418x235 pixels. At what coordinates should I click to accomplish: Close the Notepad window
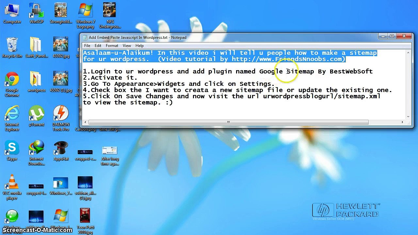pyautogui.click(x=404, y=36)
